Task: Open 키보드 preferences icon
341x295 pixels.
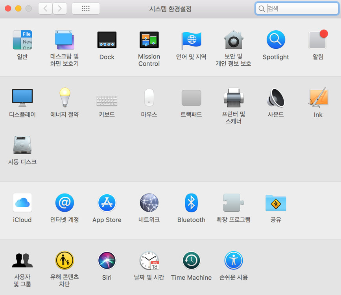Action: point(107,101)
